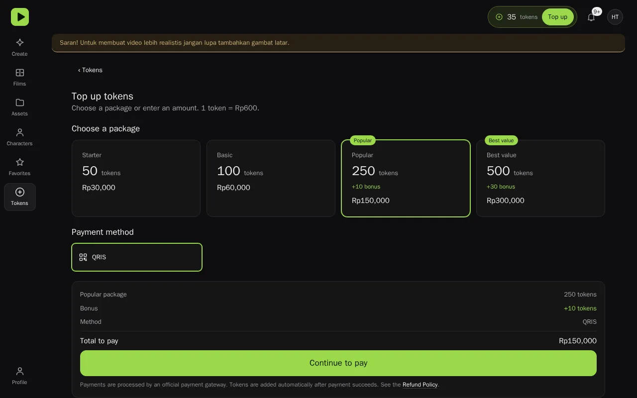Click the QRIS code icon

click(83, 257)
